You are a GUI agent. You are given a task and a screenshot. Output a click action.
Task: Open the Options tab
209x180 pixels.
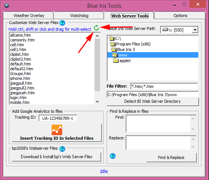(x=180, y=16)
